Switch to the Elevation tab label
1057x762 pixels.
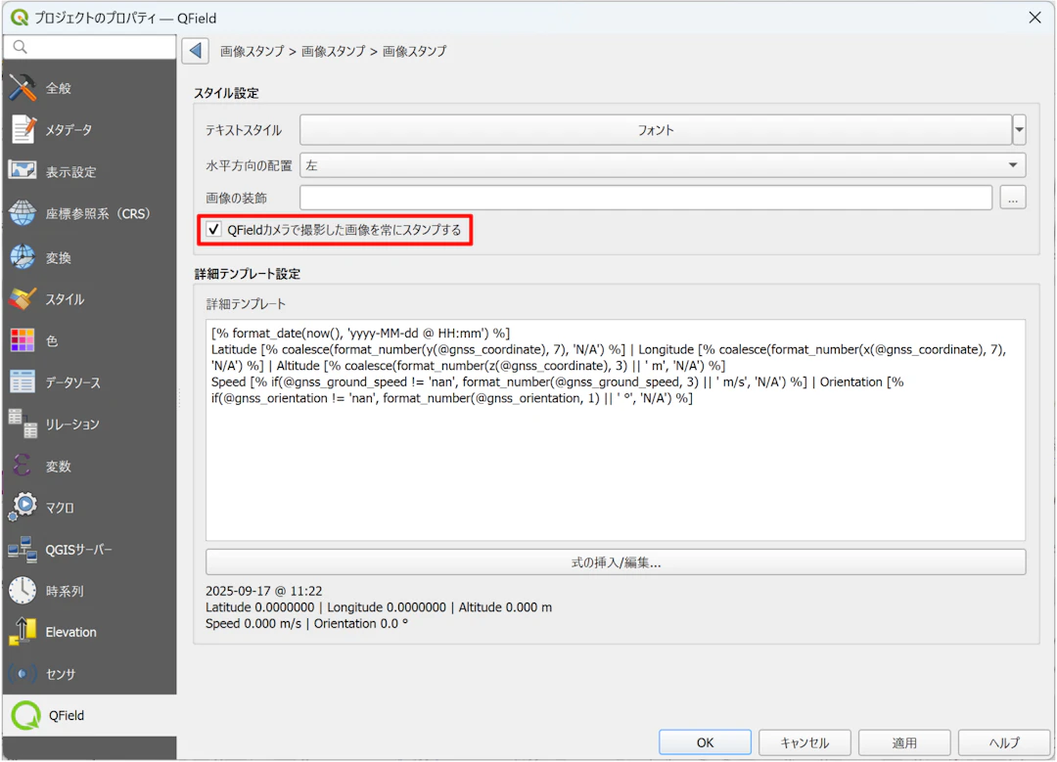pos(70,633)
